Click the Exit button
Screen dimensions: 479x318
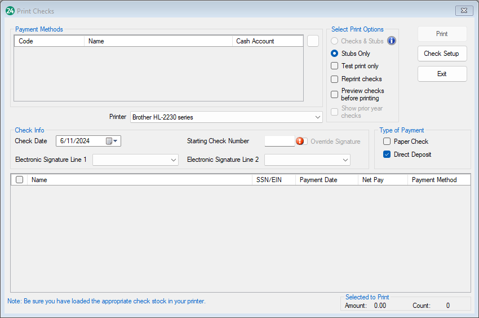click(x=442, y=74)
